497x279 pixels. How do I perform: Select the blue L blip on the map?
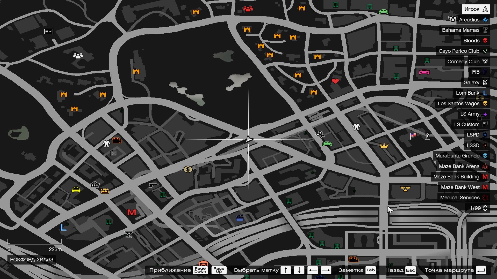63,227
